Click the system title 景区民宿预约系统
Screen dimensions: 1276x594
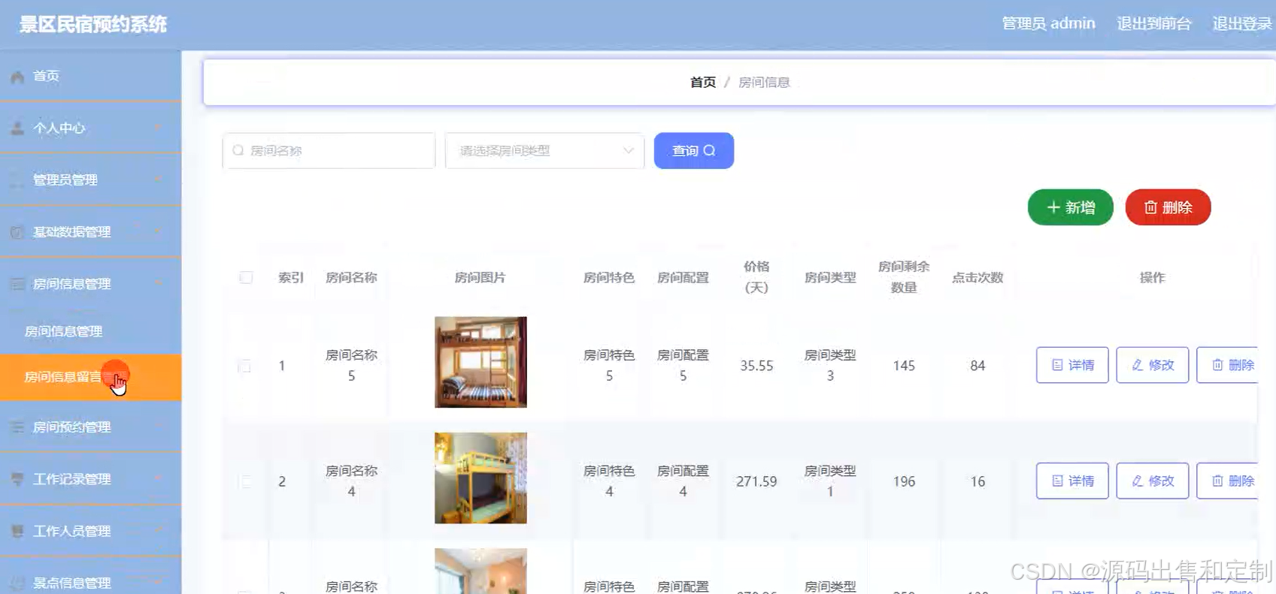(93, 25)
